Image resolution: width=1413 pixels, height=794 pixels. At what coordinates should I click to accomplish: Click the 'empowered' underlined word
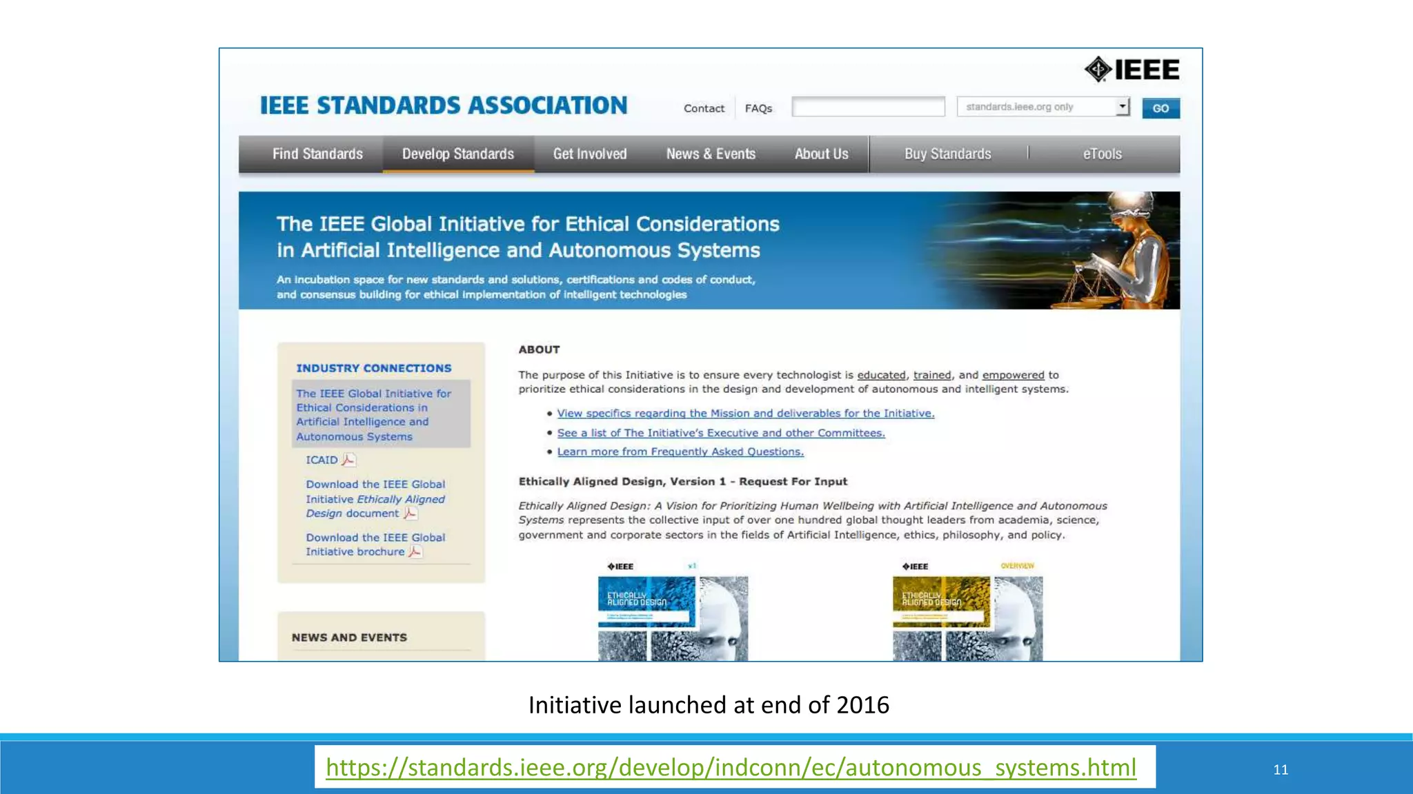(x=1013, y=375)
